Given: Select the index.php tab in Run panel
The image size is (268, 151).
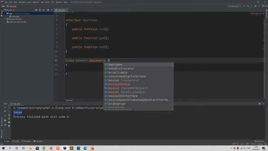Looking at the screenshot, I should coord(16,104).
